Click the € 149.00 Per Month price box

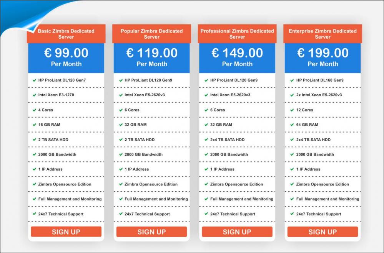[x=237, y=57]
